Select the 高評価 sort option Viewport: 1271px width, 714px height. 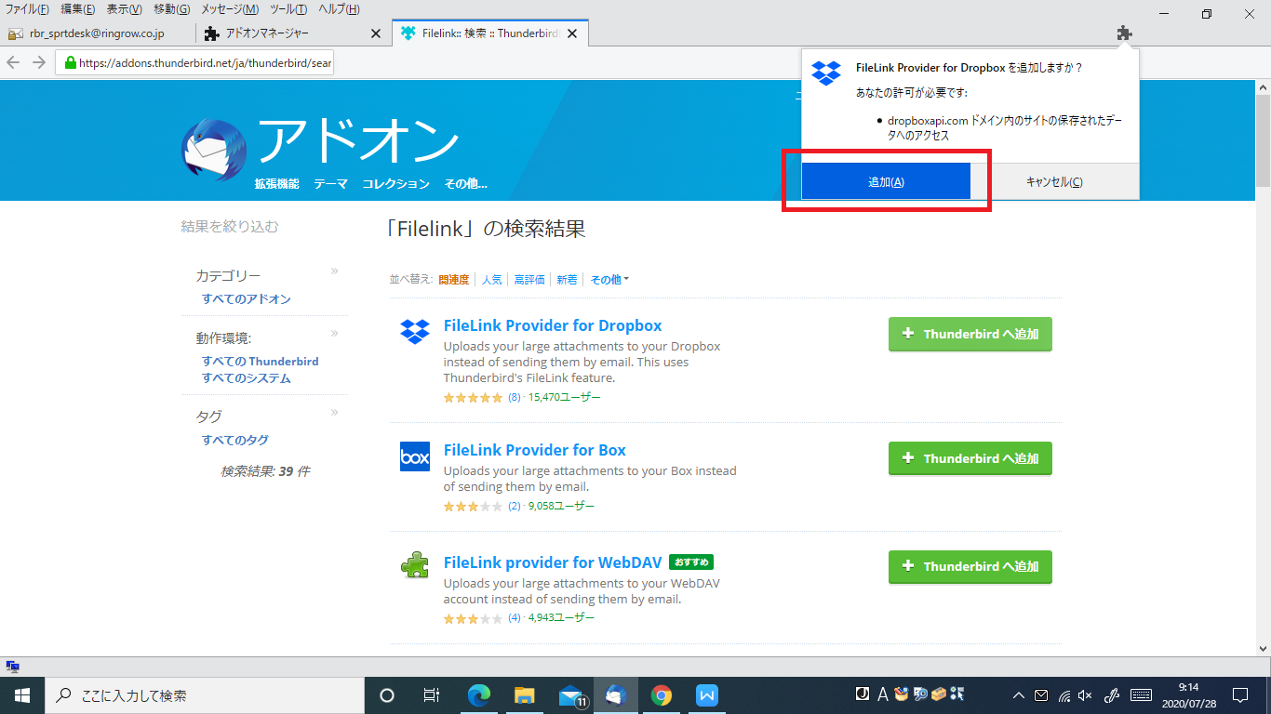tap(528, 278)
